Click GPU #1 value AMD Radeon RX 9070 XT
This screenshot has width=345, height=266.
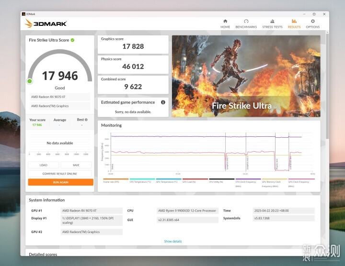(x=92, y=211)
